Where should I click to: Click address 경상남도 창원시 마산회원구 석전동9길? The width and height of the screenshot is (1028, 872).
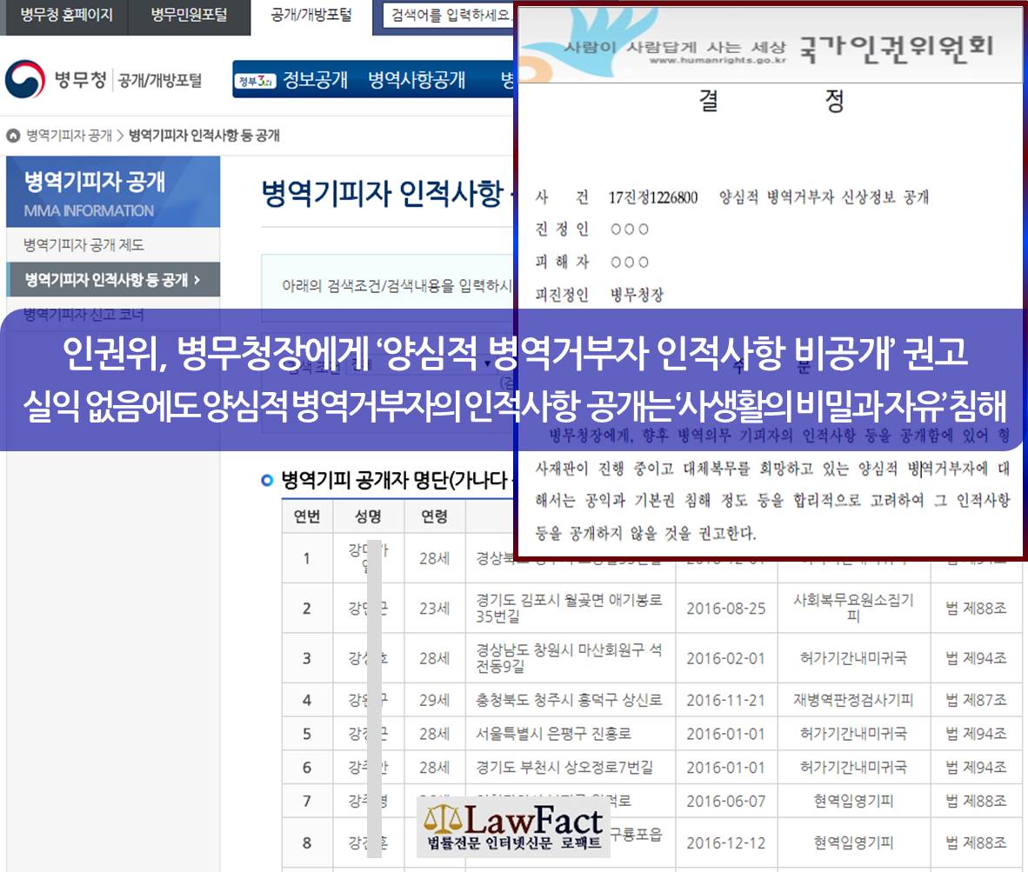point(569,658)
